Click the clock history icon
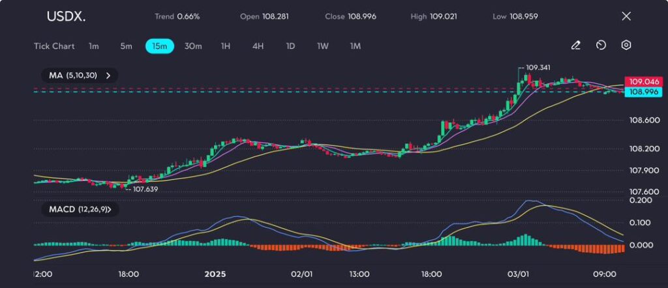The image size is (668, 288). click(601, 46)
